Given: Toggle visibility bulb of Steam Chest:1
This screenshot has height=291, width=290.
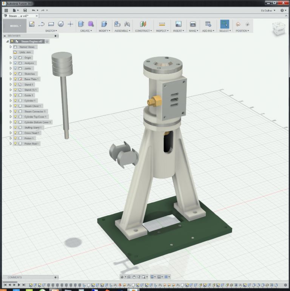Looking at the screenshot, I should 15,106.
